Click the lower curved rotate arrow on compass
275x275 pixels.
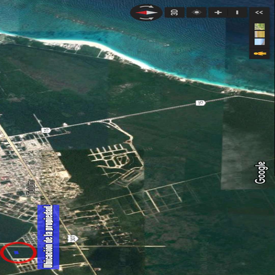click(x=147, y=18)
